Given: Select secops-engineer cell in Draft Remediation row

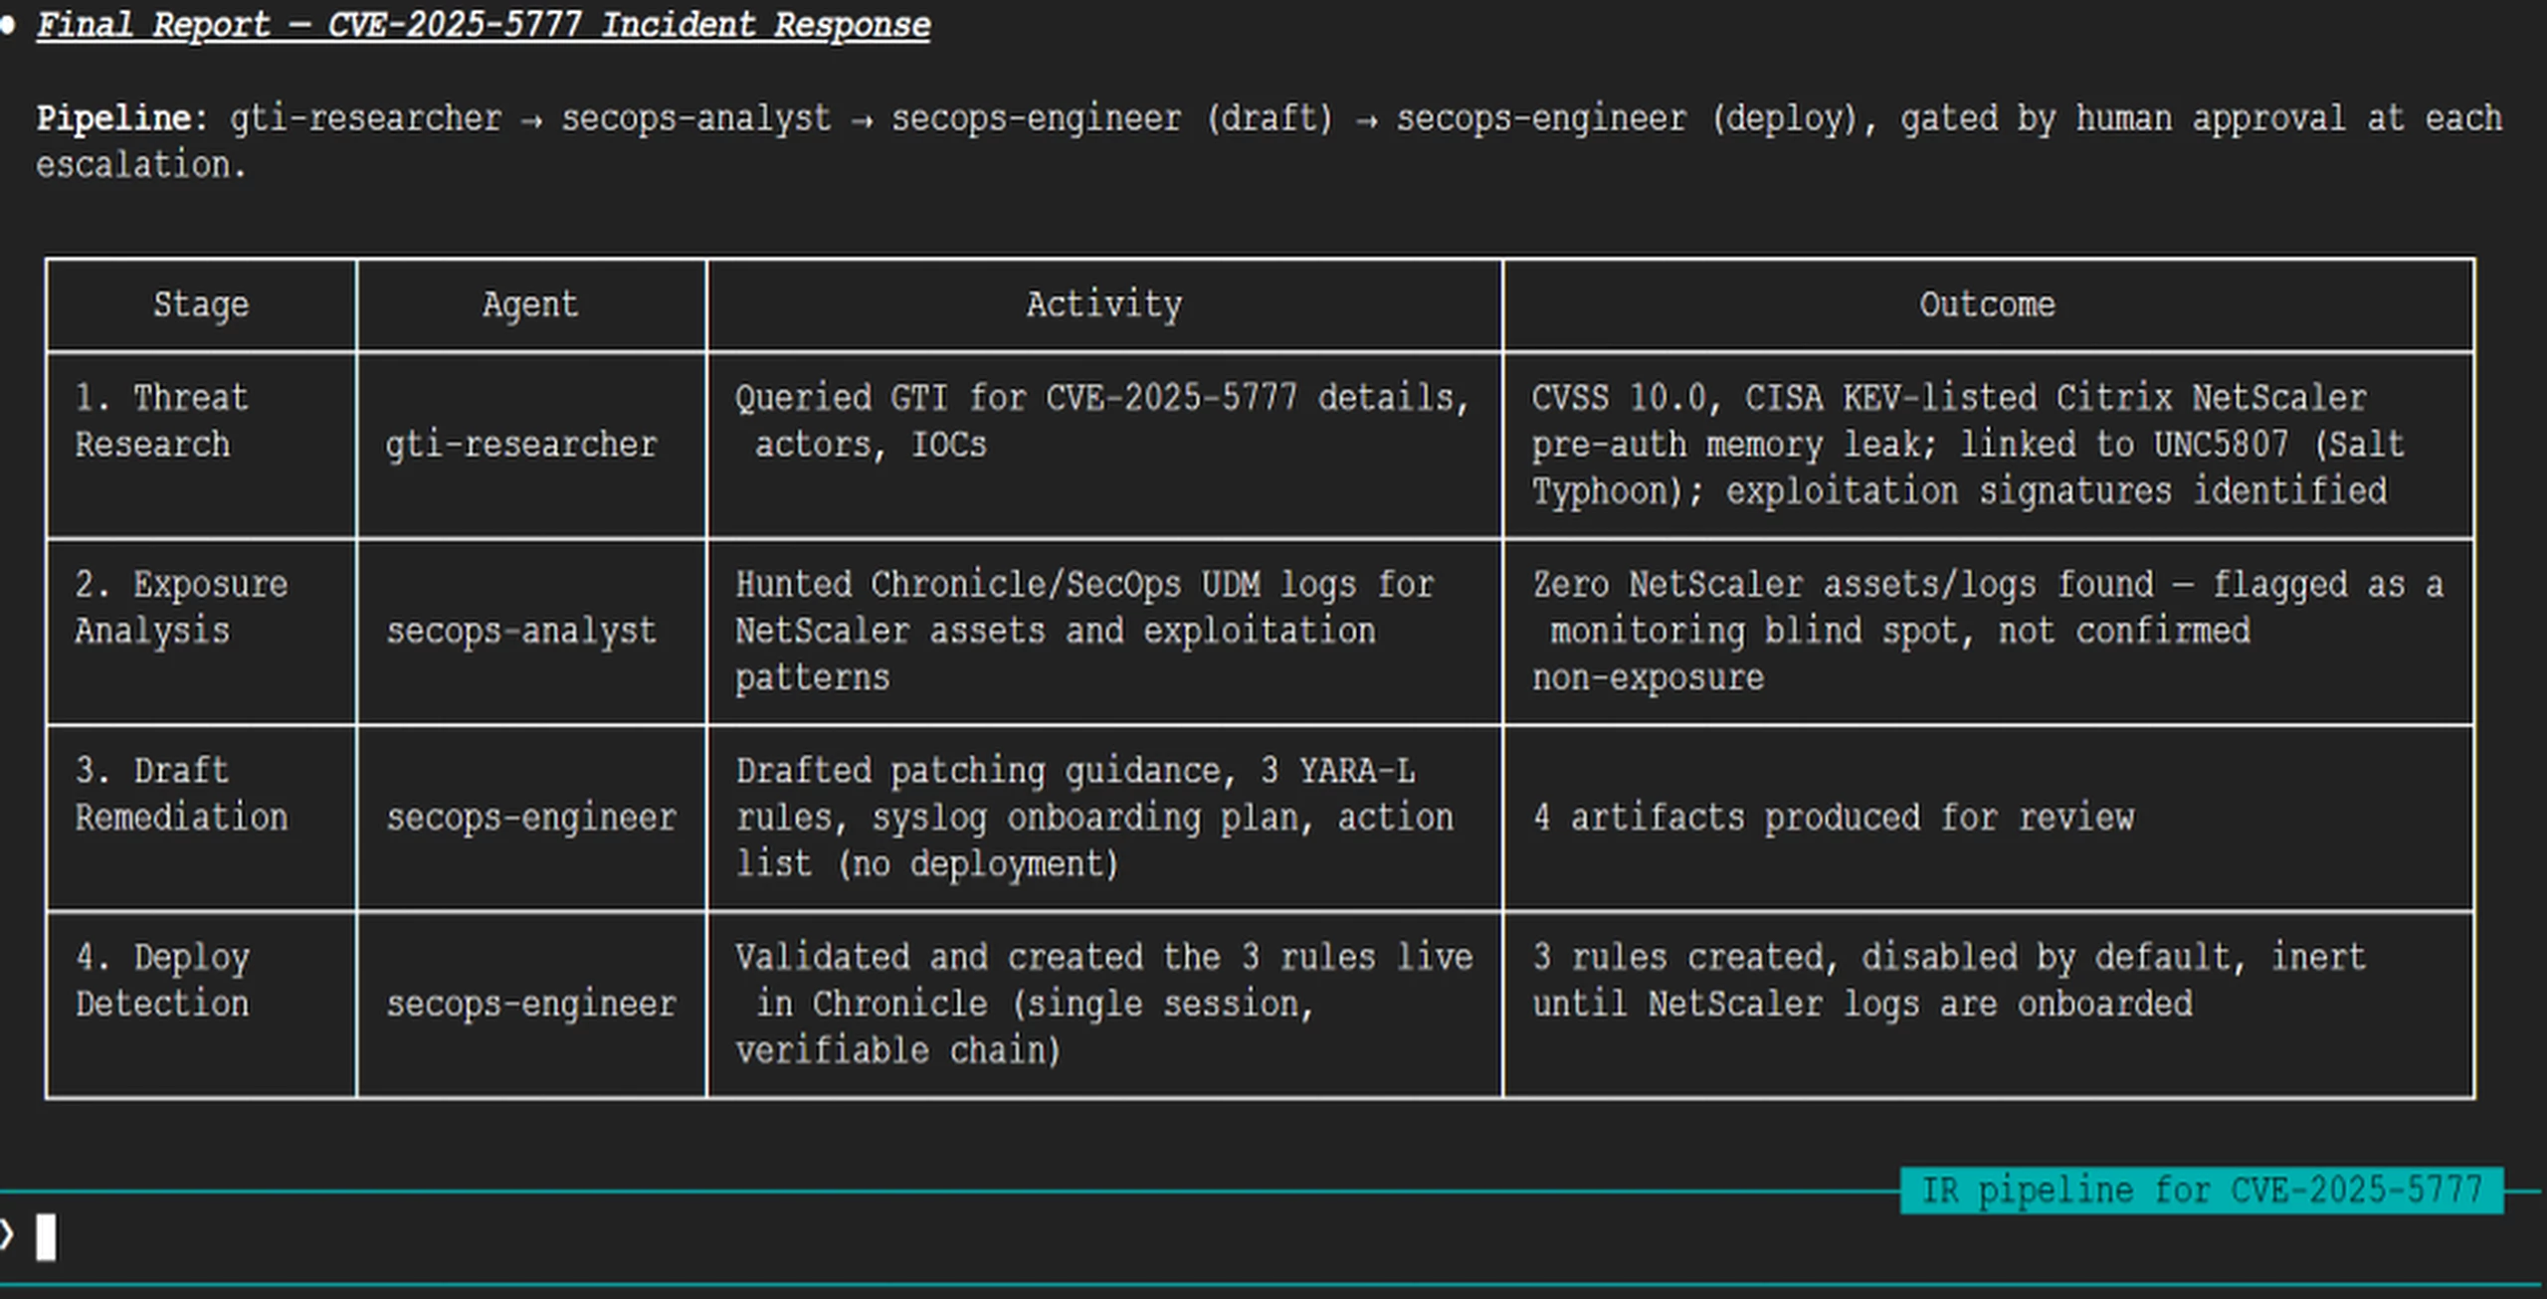Looking at the screenshot, I should pos(531,818).
